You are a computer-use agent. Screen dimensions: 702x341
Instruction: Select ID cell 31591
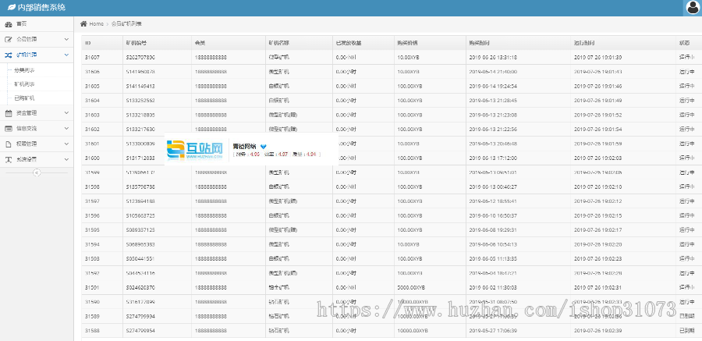point(92,287)
